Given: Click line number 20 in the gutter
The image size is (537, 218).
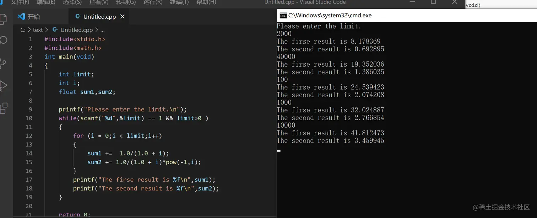Looking at the screenshot, I should coord(29,206).
